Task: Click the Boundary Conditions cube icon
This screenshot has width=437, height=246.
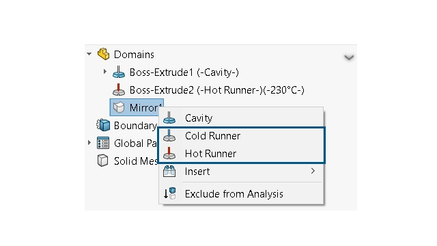Action: tap(103, 125)
